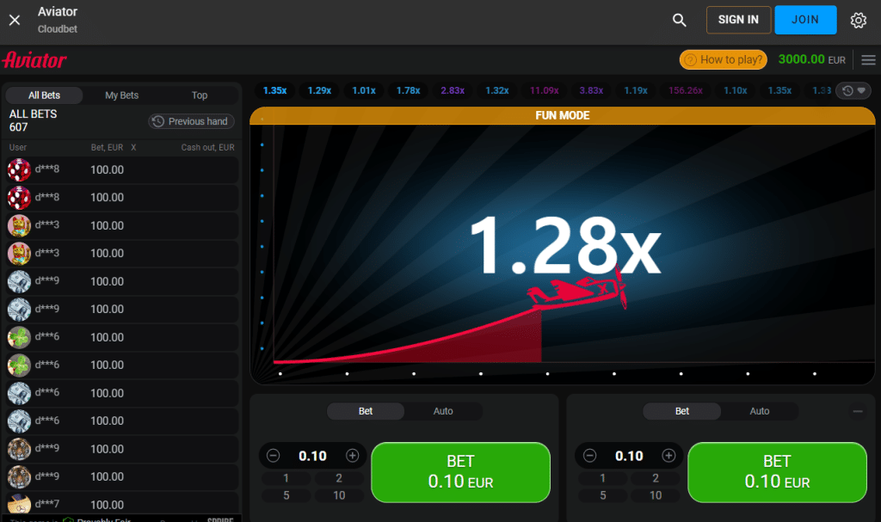Click the 1.78x multiplier in round history
The image size is (881, 522).
(x=409, y=90)
